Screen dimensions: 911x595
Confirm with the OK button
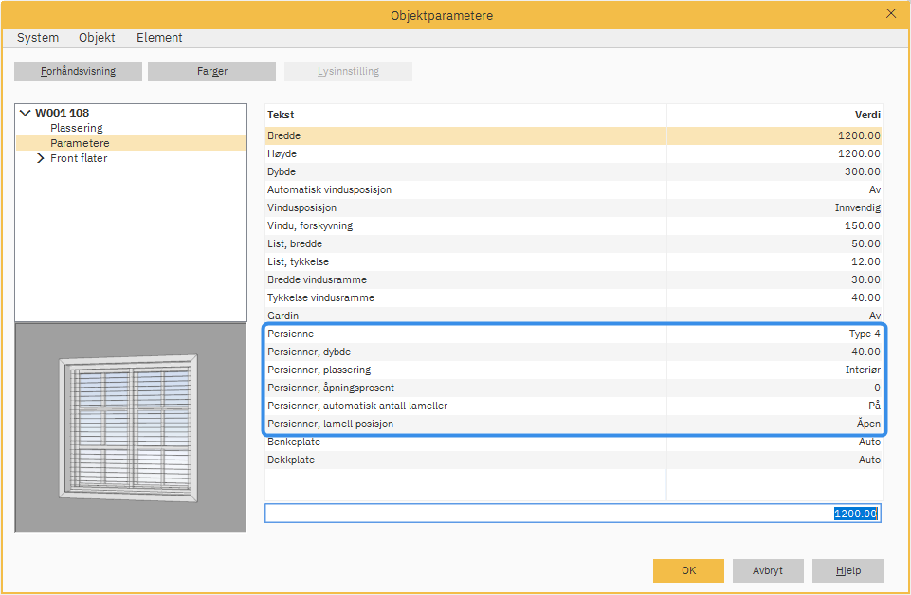[x=688, y=570]
